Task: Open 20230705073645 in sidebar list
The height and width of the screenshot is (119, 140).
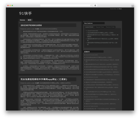Action: coord(92,97)
